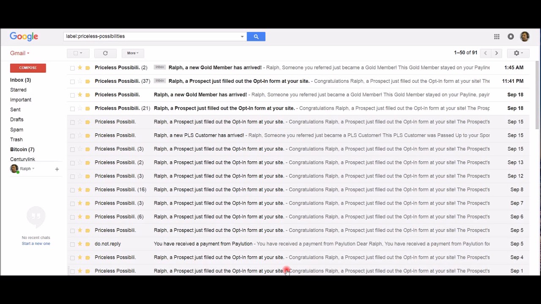Click the blue search magnifier button

point(256,37)
